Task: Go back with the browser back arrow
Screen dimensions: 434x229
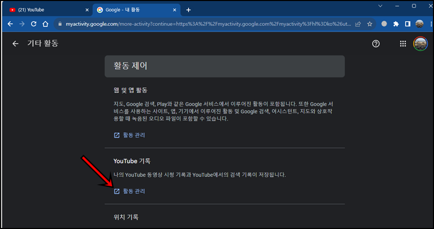Action: click(10, 24)
